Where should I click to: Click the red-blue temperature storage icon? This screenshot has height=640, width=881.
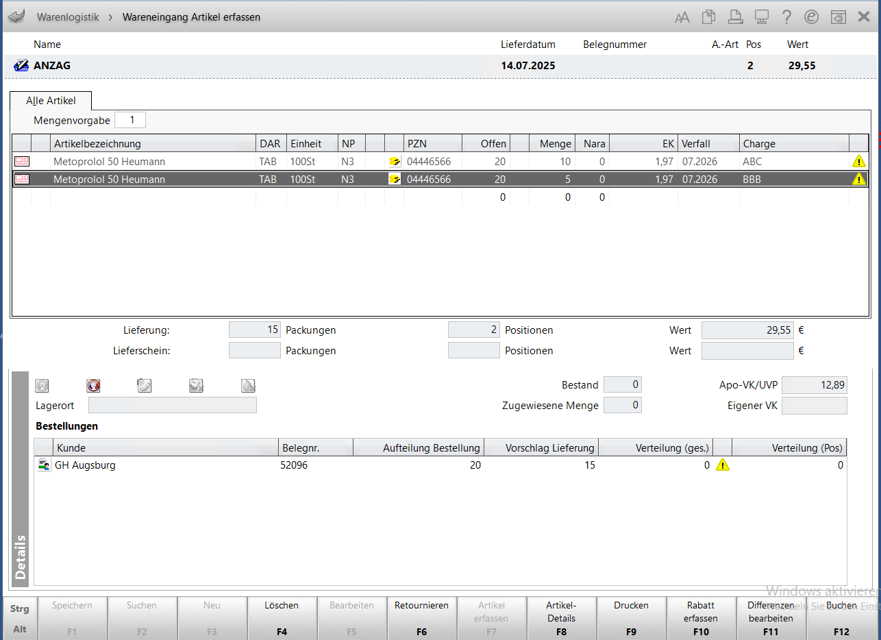coord(94,386)
